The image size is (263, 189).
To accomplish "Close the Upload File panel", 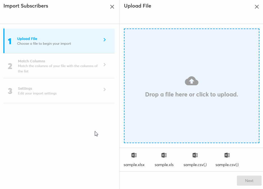I will pos(257,7).
